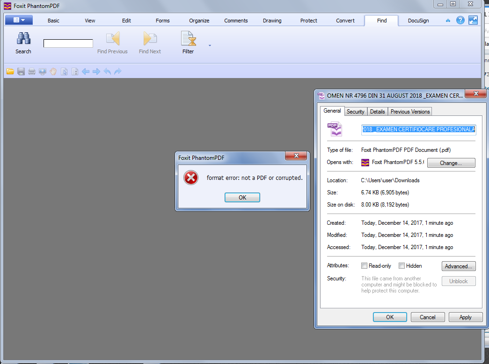This screenshot has height=364, width=489.
Task: Select the Hand tool icon
Action: 53,71
